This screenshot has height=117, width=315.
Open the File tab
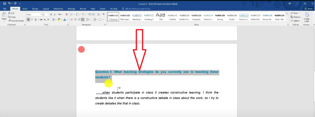(5, 9)
